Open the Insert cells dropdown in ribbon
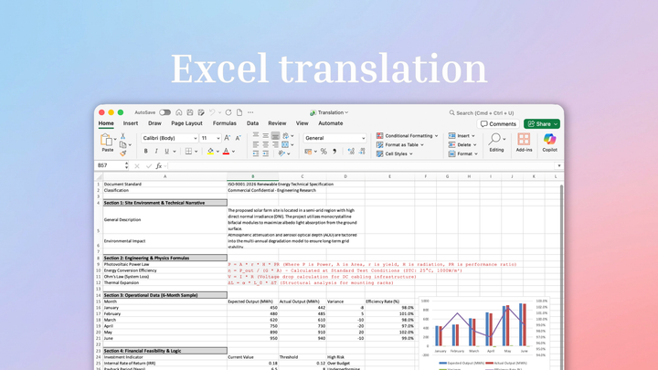The height and width of the screenshot is (370, 658). click(x=462, y=136)
